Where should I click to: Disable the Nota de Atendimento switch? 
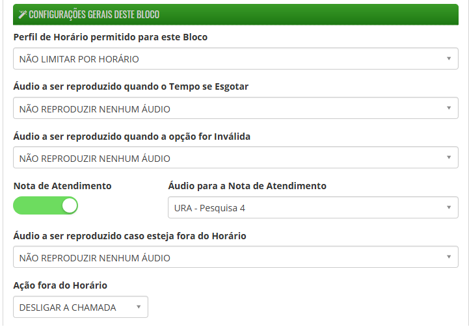(46, 206)
